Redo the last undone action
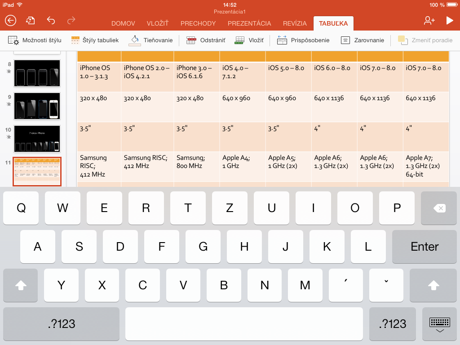The image size is (460, 345). pyautogui.click(x=71, y=20)
